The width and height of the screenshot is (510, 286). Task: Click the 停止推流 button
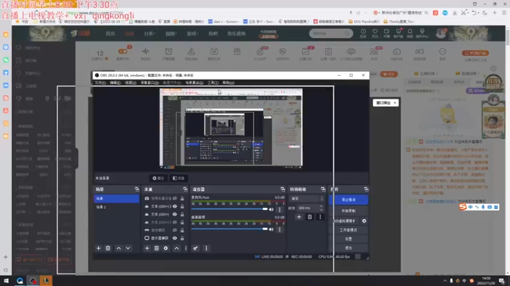click(x=348, y=200)
